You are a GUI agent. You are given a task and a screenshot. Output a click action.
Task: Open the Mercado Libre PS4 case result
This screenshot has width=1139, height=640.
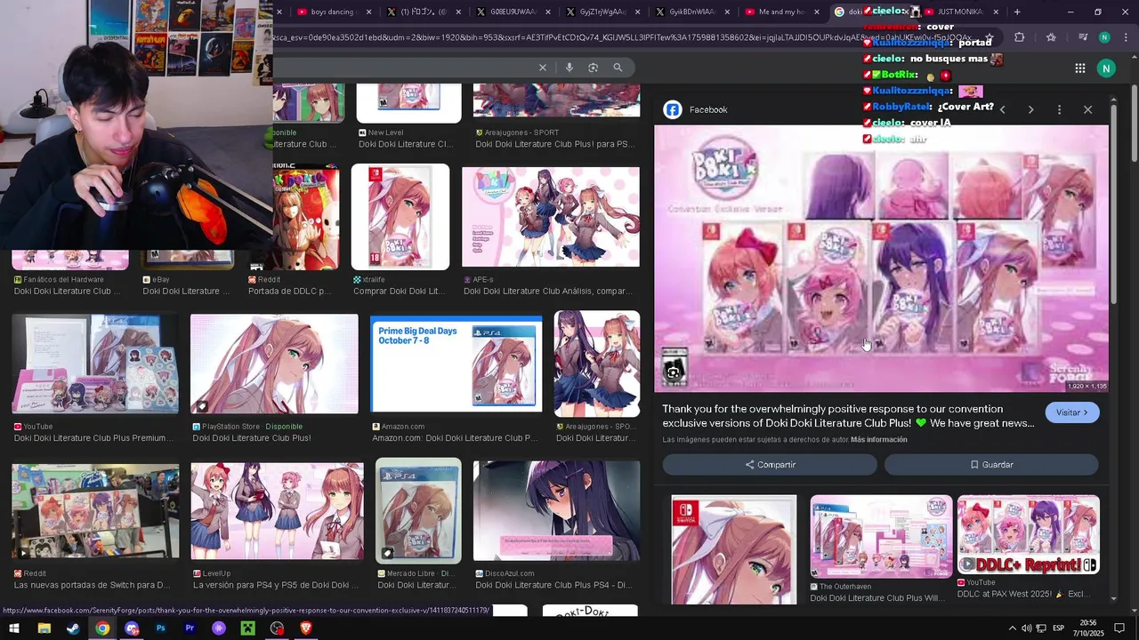tap(418, 510)
